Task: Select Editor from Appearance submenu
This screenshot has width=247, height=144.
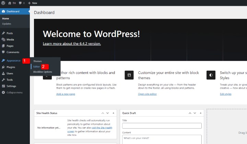Action: pos(36,67)
